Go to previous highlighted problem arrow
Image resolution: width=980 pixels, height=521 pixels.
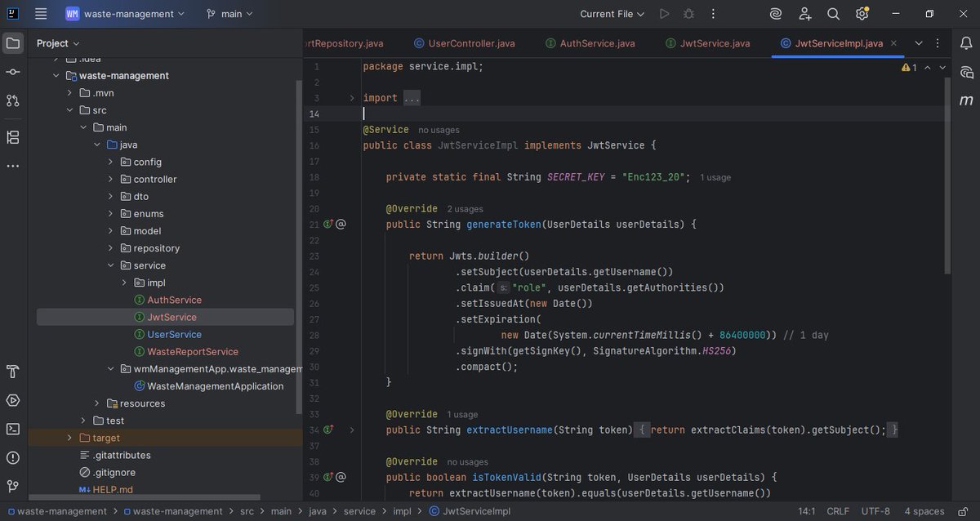point(928,68)
